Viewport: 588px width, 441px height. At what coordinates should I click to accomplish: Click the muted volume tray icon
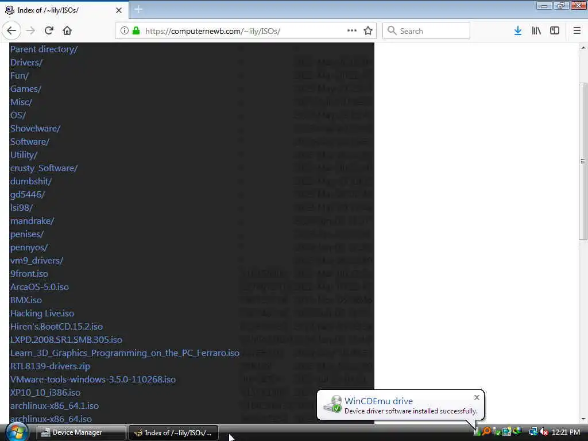pos(544,432)
